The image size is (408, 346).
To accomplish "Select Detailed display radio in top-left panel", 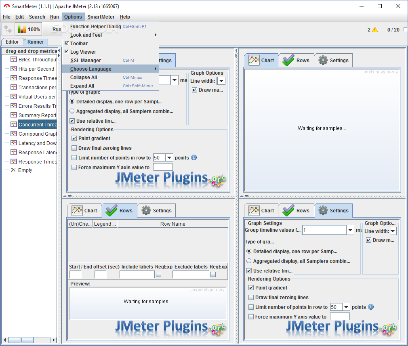I will (72, 101).
